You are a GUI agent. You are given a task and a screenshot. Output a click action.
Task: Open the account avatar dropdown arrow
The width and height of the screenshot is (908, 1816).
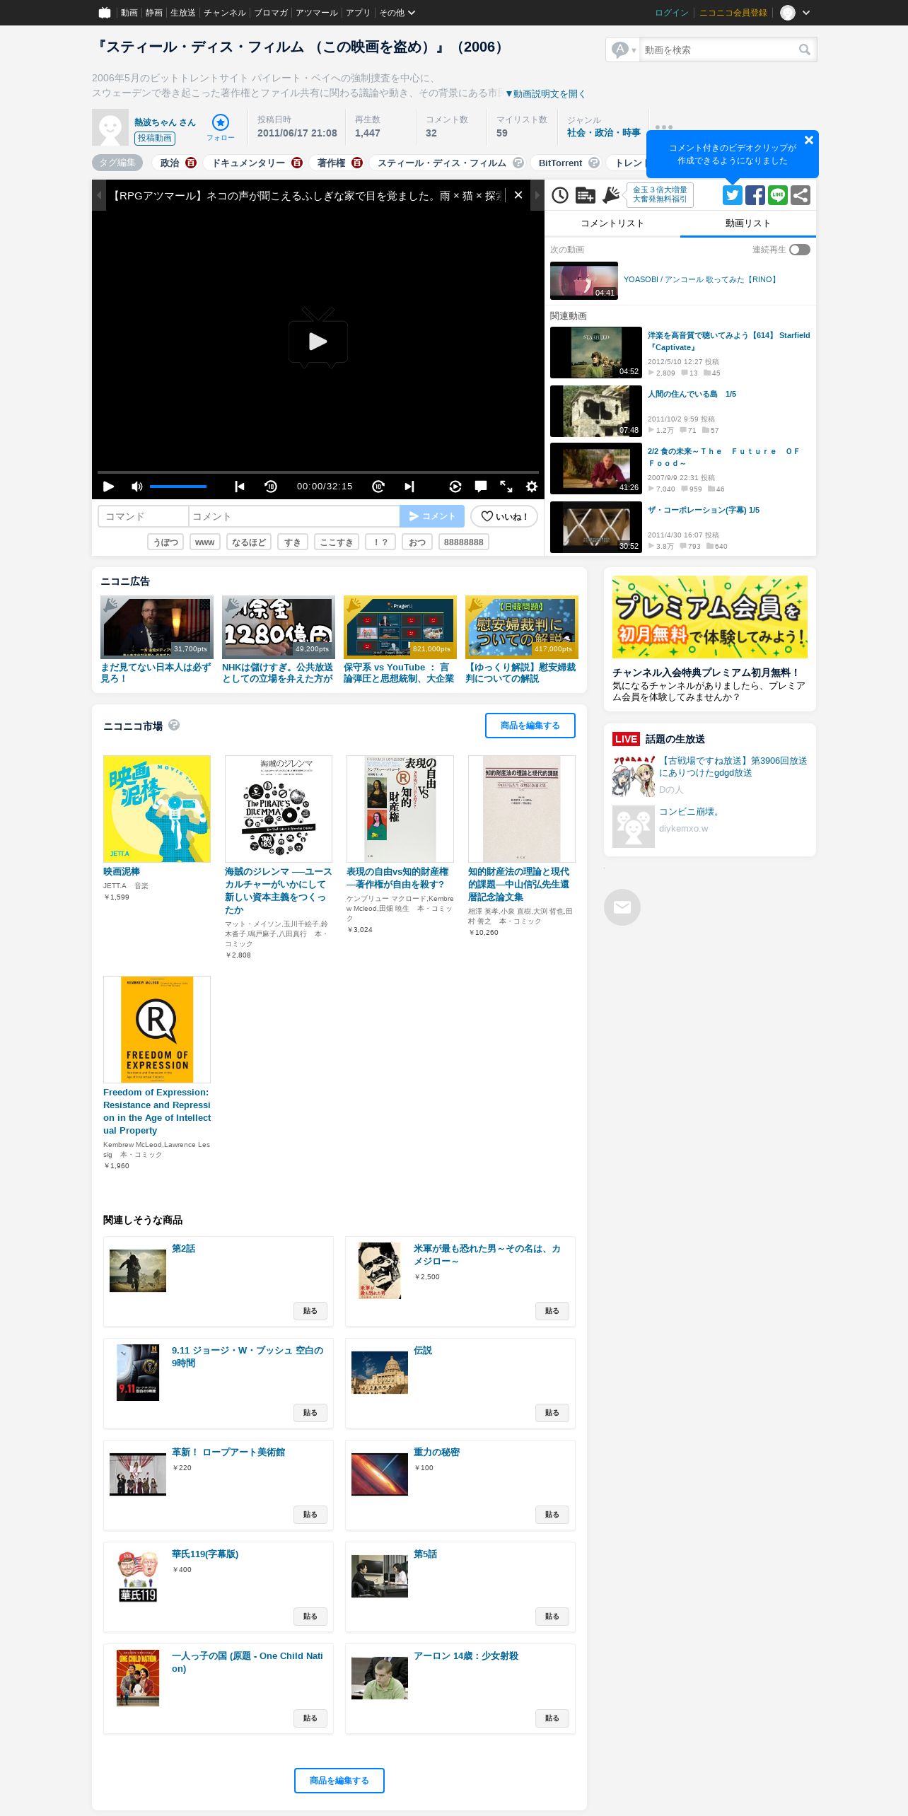[x=806, y=13]
